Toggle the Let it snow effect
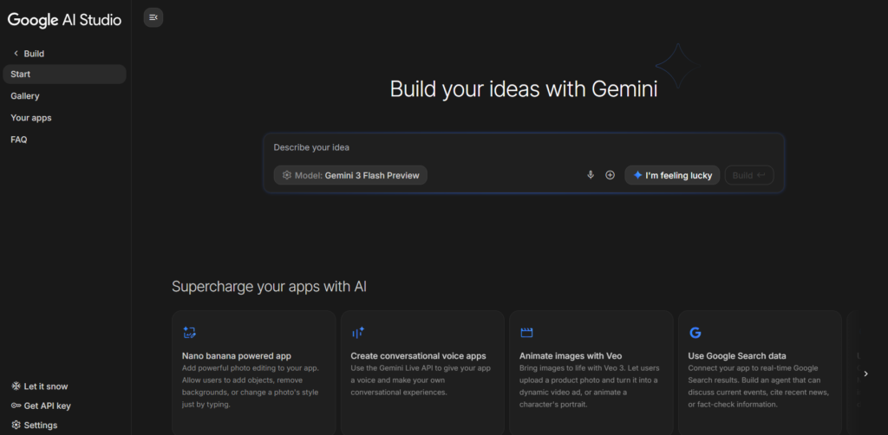Screen dimensions: 888x435 [x=45, y=386]
